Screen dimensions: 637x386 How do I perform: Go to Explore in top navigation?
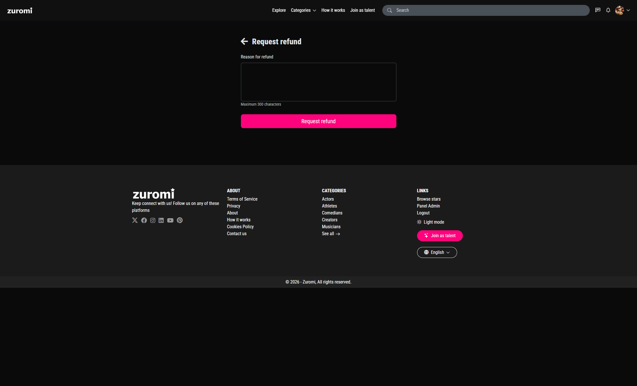(x=279, y=10)
